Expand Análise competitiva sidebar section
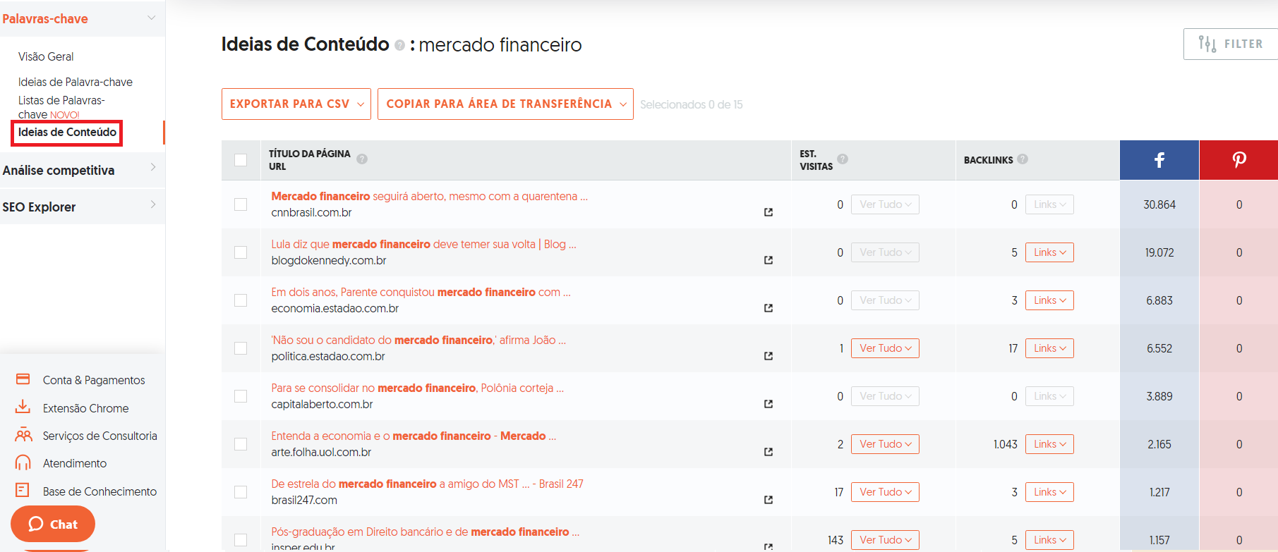Image resolution: width=1278 pixels, height=552 pixels. coord(82,170)
